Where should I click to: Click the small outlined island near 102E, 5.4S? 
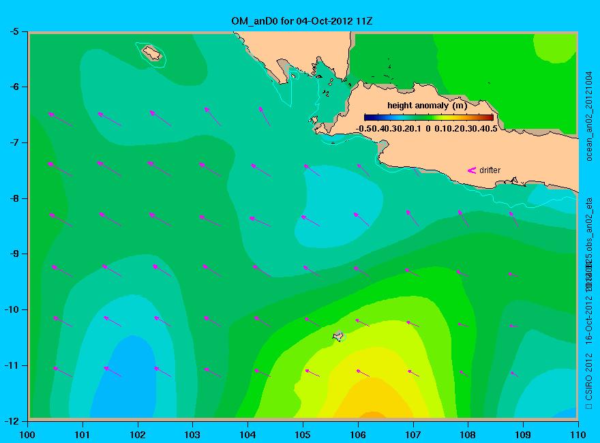(152, 53)
